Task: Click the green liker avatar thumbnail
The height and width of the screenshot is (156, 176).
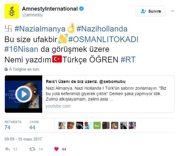Action: point(97,125)
